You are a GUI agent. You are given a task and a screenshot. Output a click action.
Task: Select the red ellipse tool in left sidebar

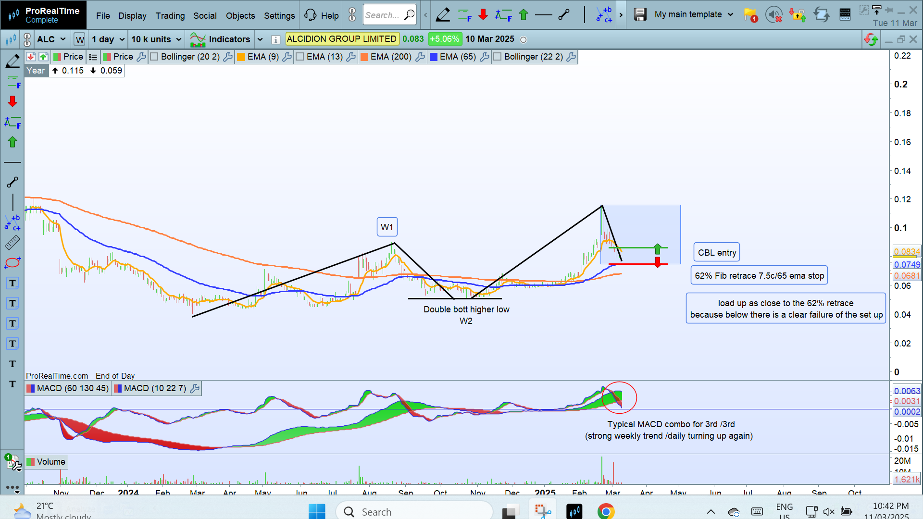tap(12, 262)
